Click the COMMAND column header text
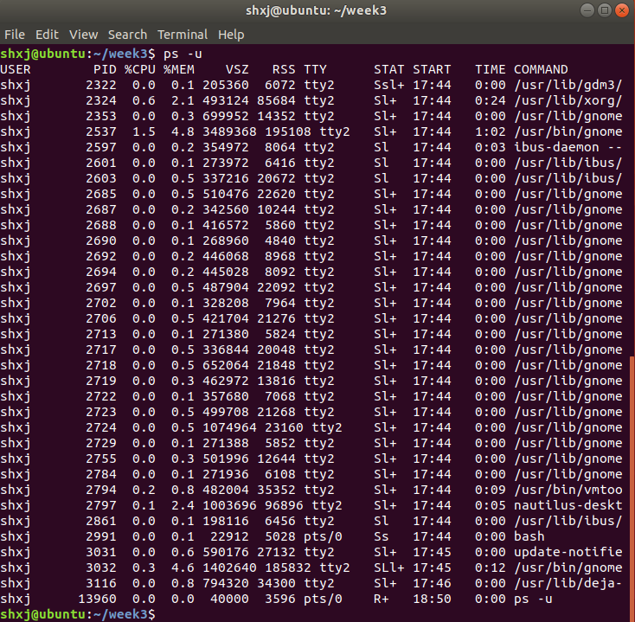The height and width of the screenshot is (622, 635). (541, 69)
